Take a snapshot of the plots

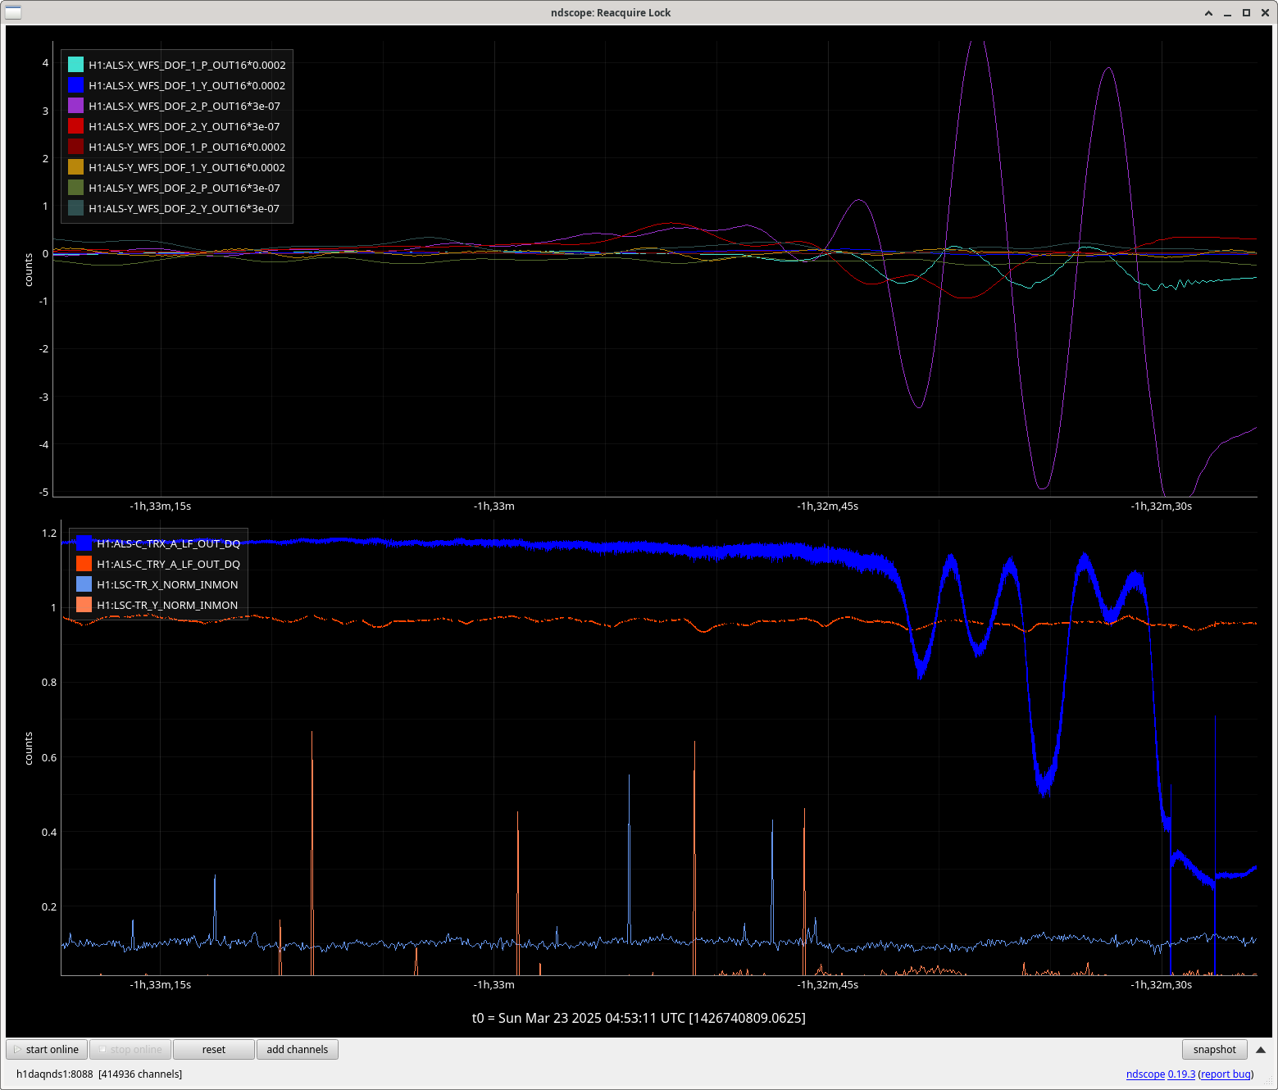click(x=1215, y=1049)
